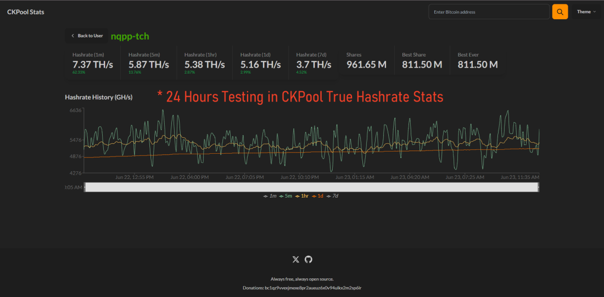Open the Theme dropdown
Screen dimensions: 604x297
586,12
